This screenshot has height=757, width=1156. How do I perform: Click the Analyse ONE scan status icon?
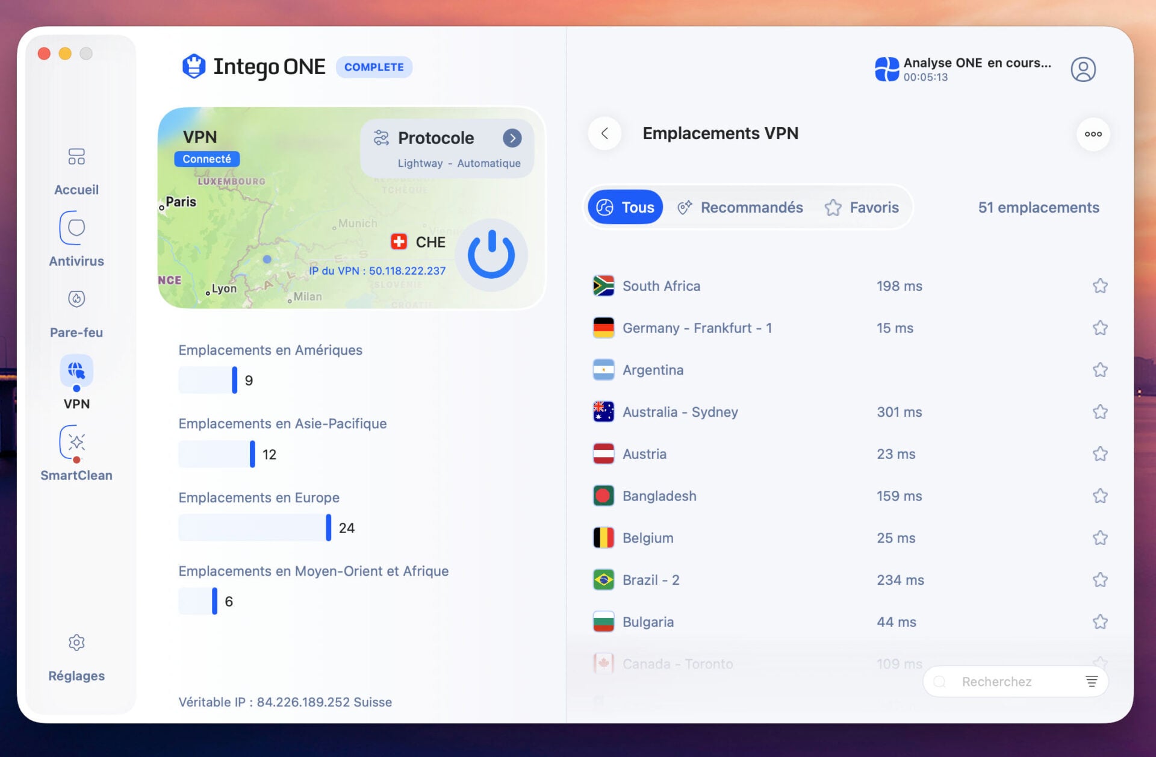(886, 69)
